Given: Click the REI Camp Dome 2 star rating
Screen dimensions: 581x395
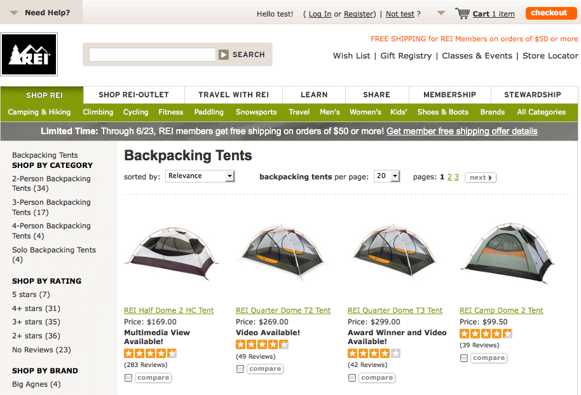Looking at the screenshot, I should point(486,334).
